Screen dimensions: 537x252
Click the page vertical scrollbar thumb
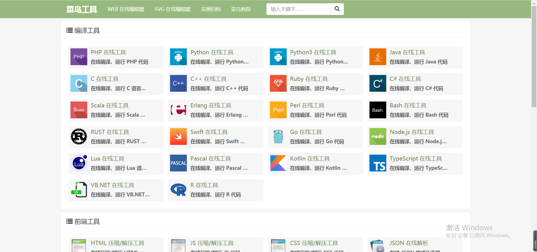point(534,56)
